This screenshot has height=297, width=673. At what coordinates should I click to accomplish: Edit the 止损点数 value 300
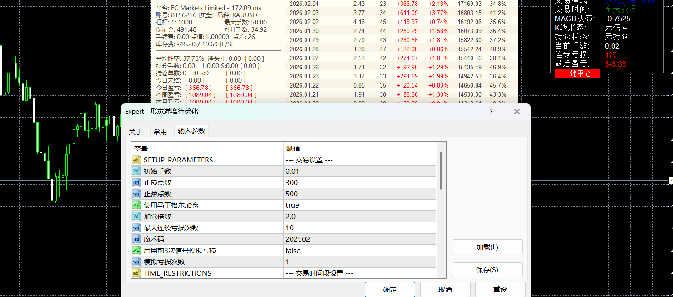(x=360, y=182)
